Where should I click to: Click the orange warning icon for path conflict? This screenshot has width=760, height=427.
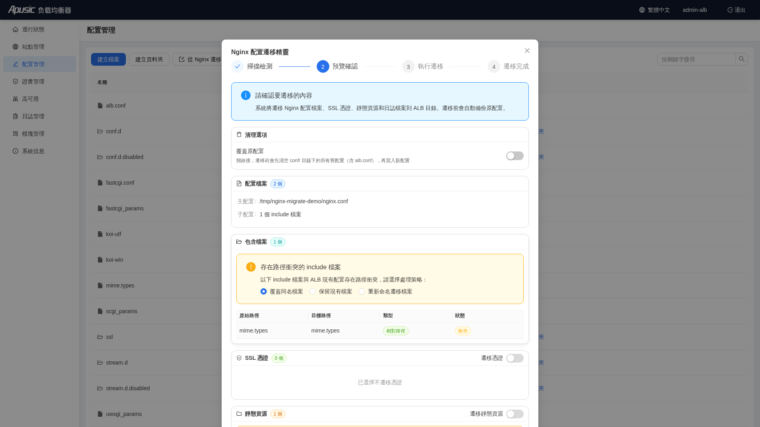251,267
